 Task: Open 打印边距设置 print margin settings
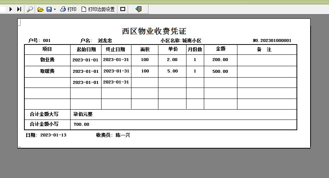(98, 9)
